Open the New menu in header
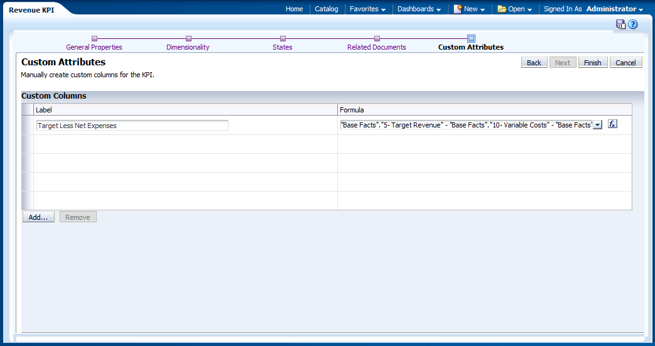This screenshot has height=346, width=655. tap(469, 9)
